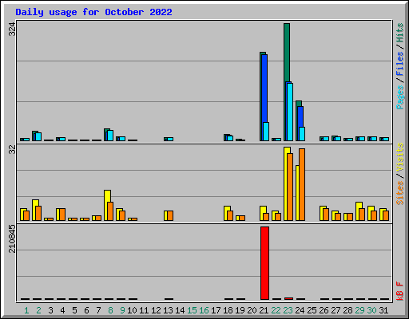409x319 pixels.
Task: Click day label 28 on the x-axis
Action: click(347, 310)
